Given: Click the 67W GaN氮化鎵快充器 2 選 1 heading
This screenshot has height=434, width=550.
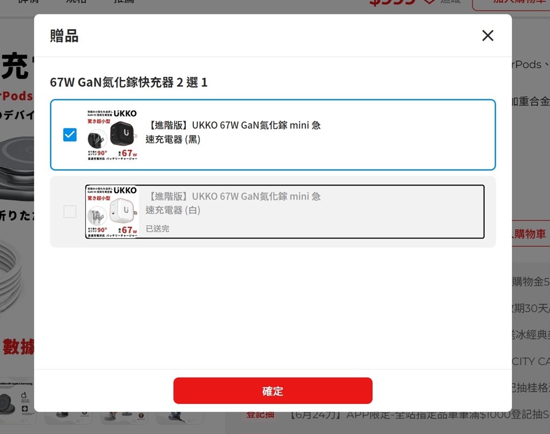Looking at the screenshot, I should [129, 83].
